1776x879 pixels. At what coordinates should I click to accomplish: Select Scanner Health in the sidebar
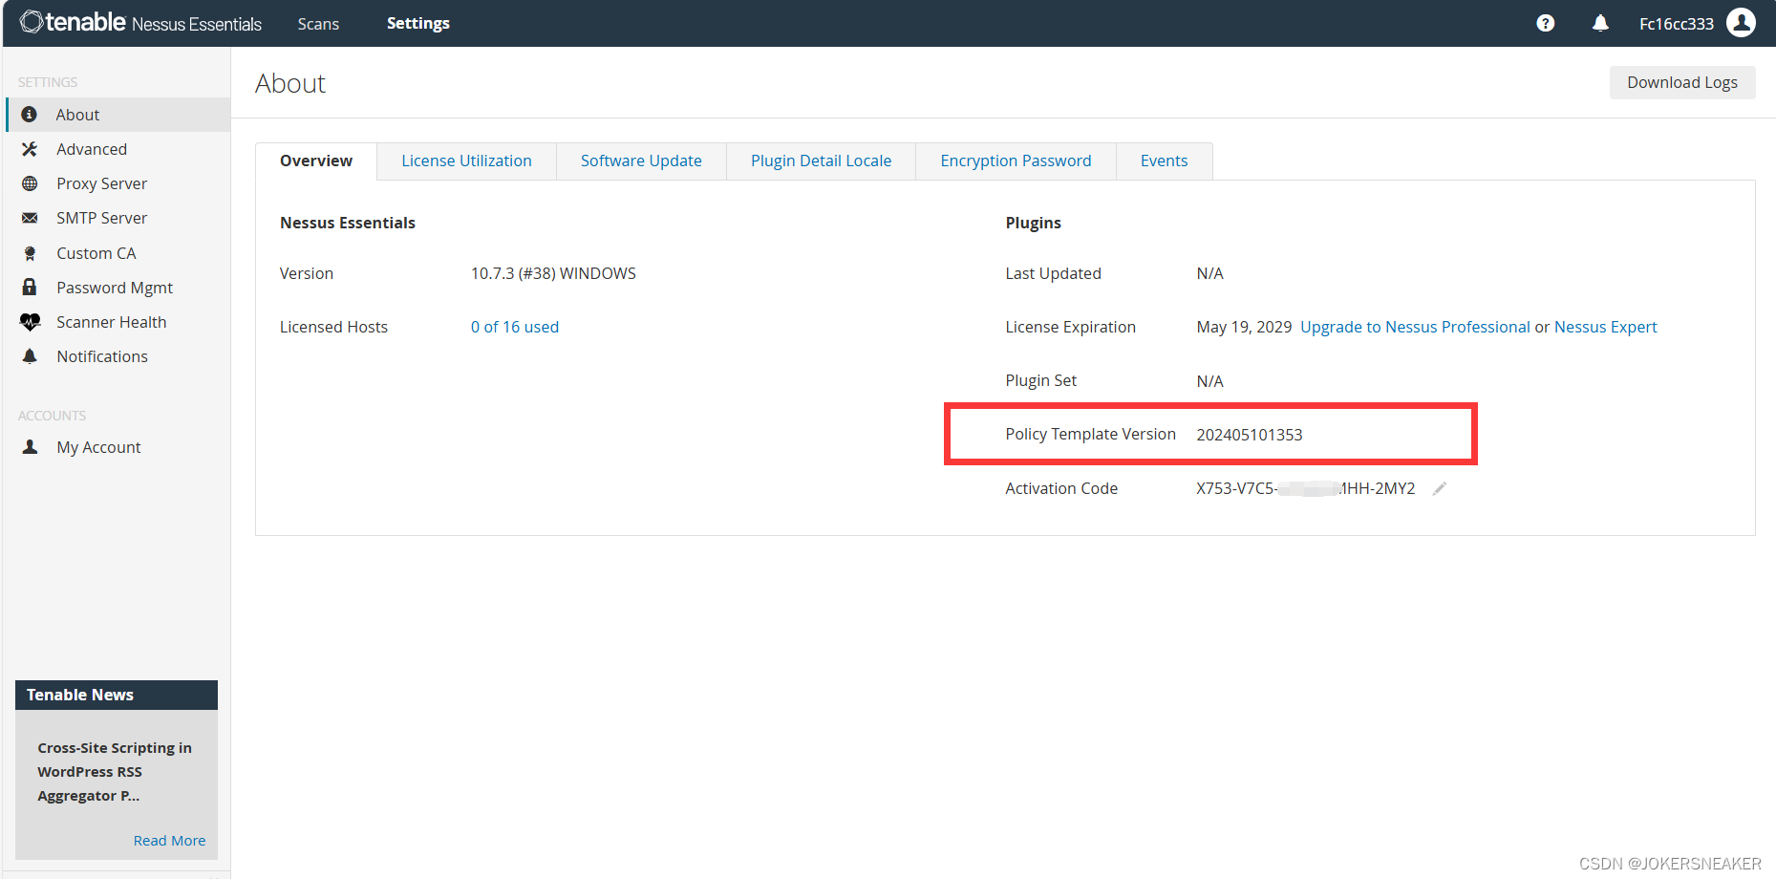(x=118, y=322)
